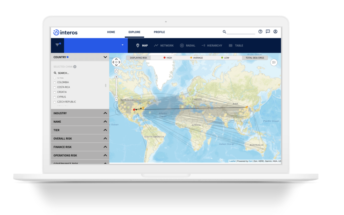Image resolution: width=344 pixels, height=215 pixels.
Task: Click the Colombia label text
Action: (63, 82)
